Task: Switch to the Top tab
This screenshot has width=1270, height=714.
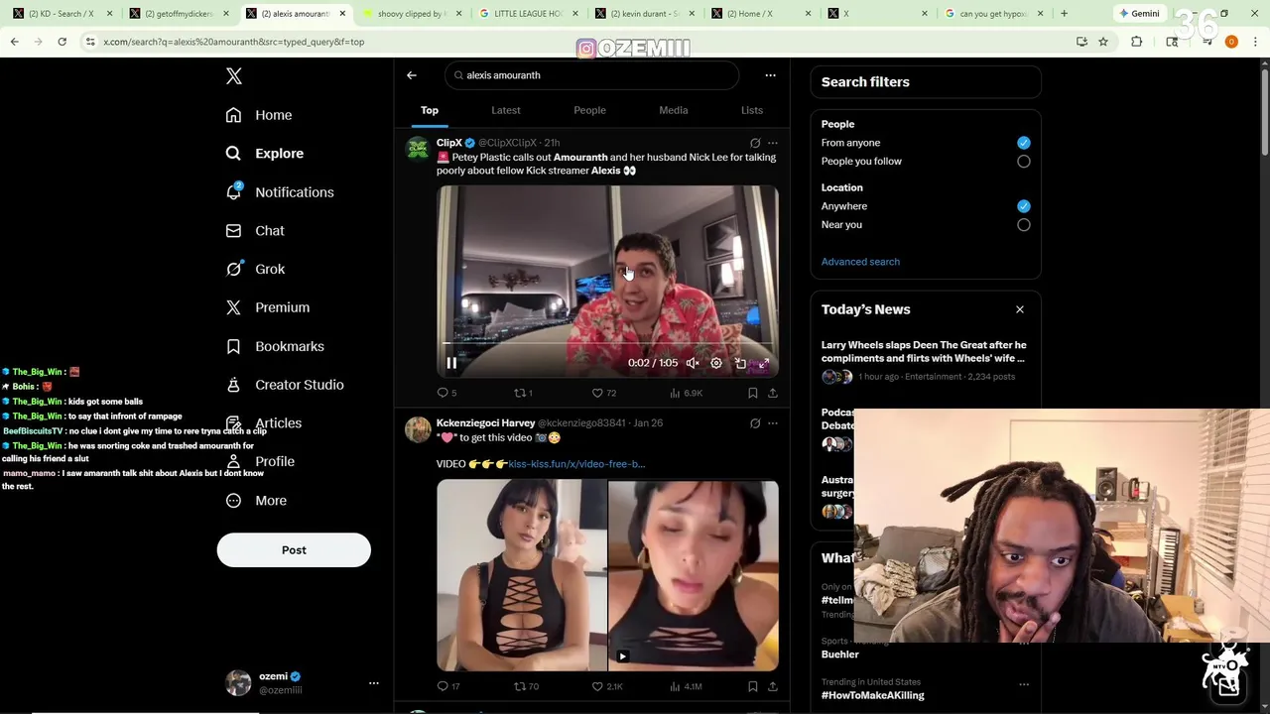Action: 430,110
